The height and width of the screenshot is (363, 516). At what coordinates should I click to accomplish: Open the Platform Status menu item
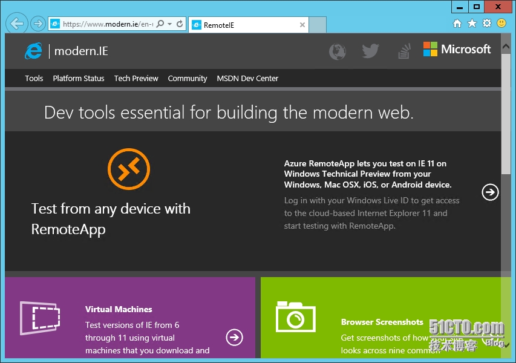79,78
